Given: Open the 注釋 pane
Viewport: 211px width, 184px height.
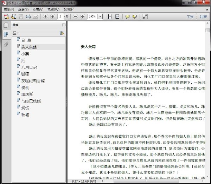Looking at the screenshot, I should click(203, 17).
